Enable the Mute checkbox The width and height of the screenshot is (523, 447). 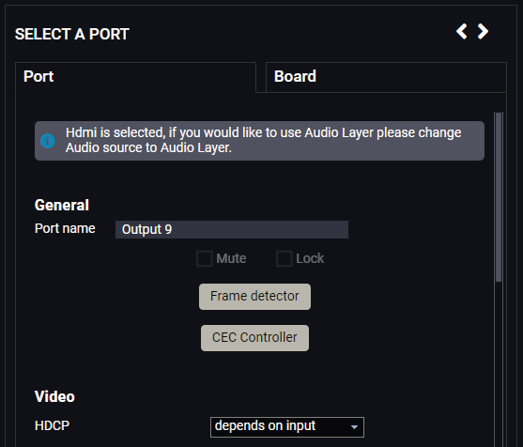click(x=204, y=258)
